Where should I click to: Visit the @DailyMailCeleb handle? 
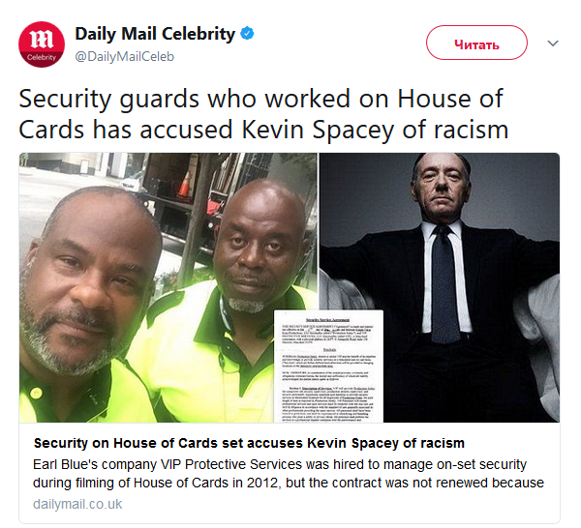[x=125, y=57]
